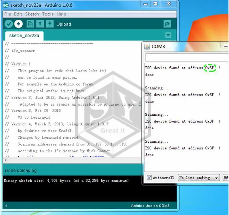Screen dimensions: 229x215
Task: Open Serial Monitor magnifier icon
Action: point(167,24)
